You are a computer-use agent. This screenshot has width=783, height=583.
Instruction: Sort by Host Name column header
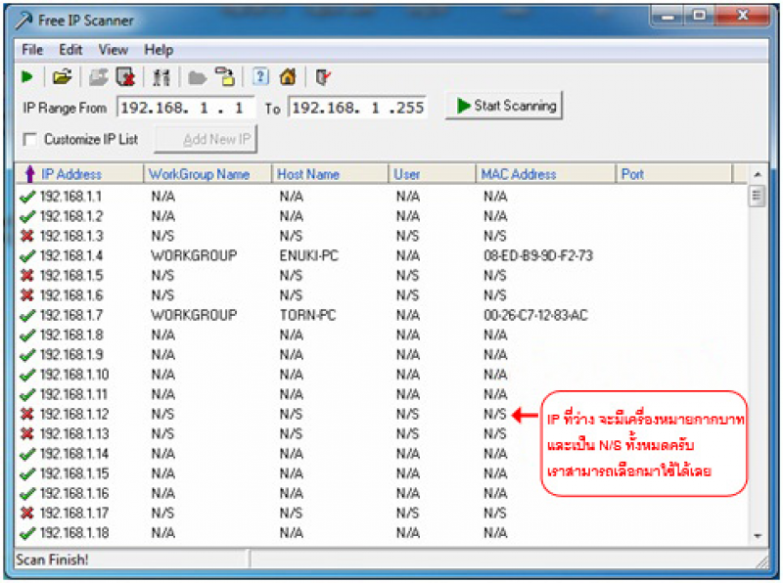tap(330, 174)
